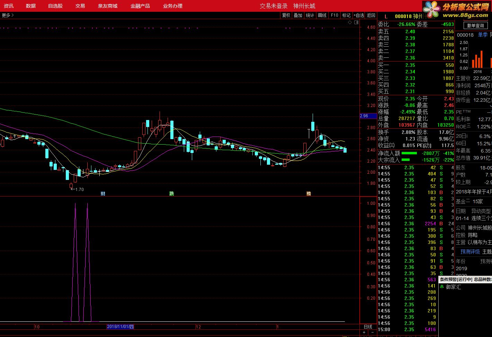Screen dimensions: 492x337
Task: Click the 交易未登录 login status
Action: tap(274, 6)
